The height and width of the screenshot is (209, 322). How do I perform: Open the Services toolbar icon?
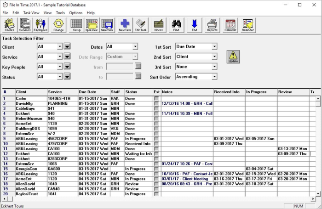[25, 25]
